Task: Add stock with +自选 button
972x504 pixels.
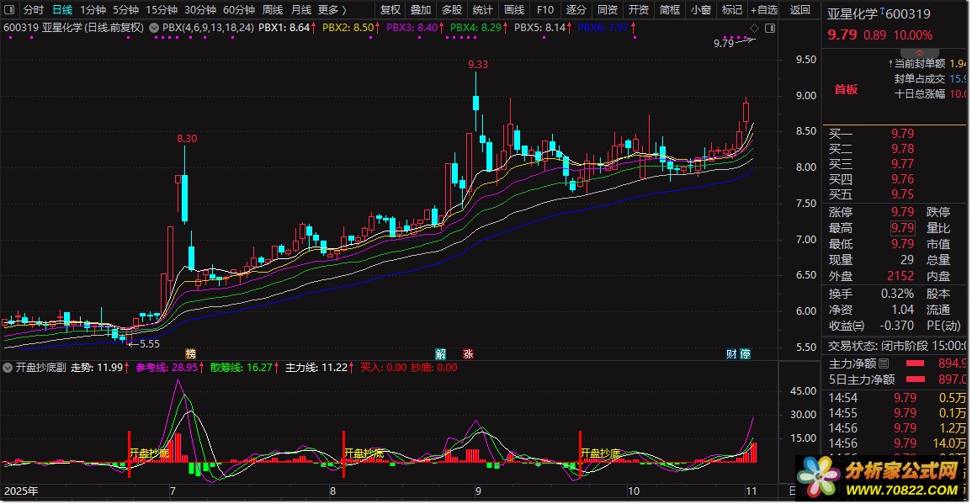Action: pos(764,10)
